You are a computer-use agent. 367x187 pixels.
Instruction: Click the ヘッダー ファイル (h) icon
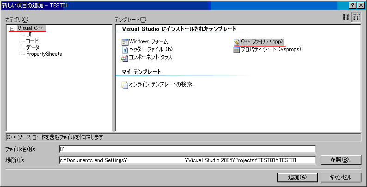(x=125, y=50)
